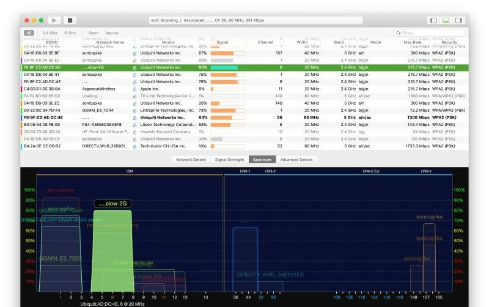Viewport: 489px width, 307px height.
Task: Toggle the bottom panel layout icon
Action: click(x=446, y=20)
